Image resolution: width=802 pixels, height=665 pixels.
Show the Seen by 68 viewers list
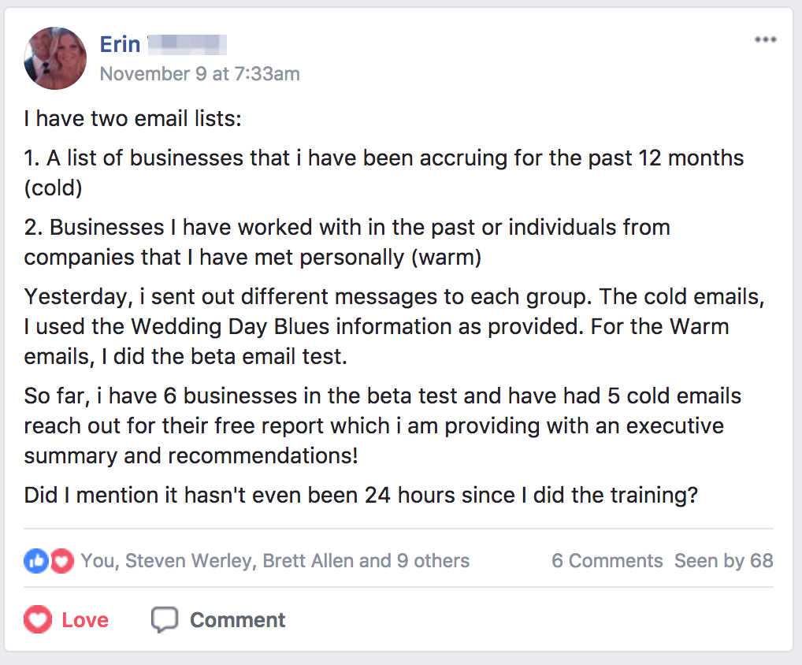click(724, 561)
